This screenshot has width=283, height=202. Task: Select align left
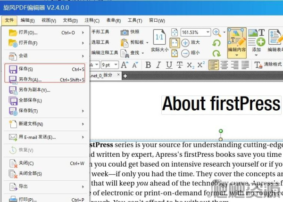point(214,65)
